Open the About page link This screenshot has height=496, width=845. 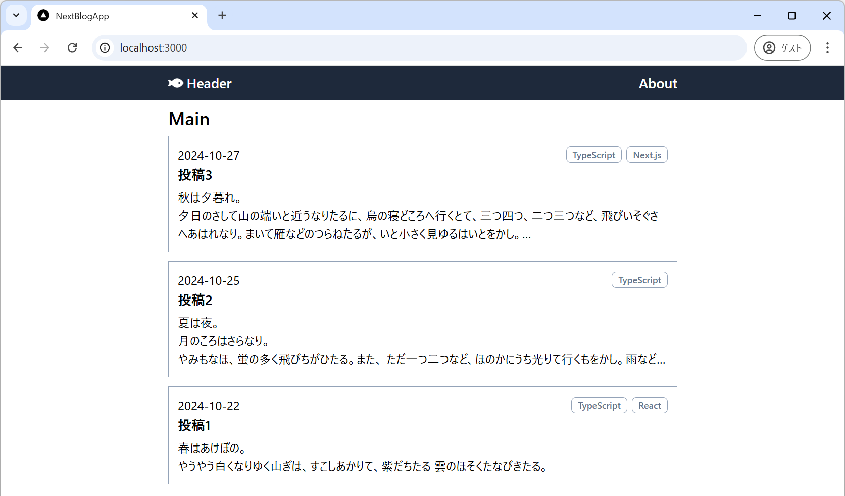[x=658, y=84]
